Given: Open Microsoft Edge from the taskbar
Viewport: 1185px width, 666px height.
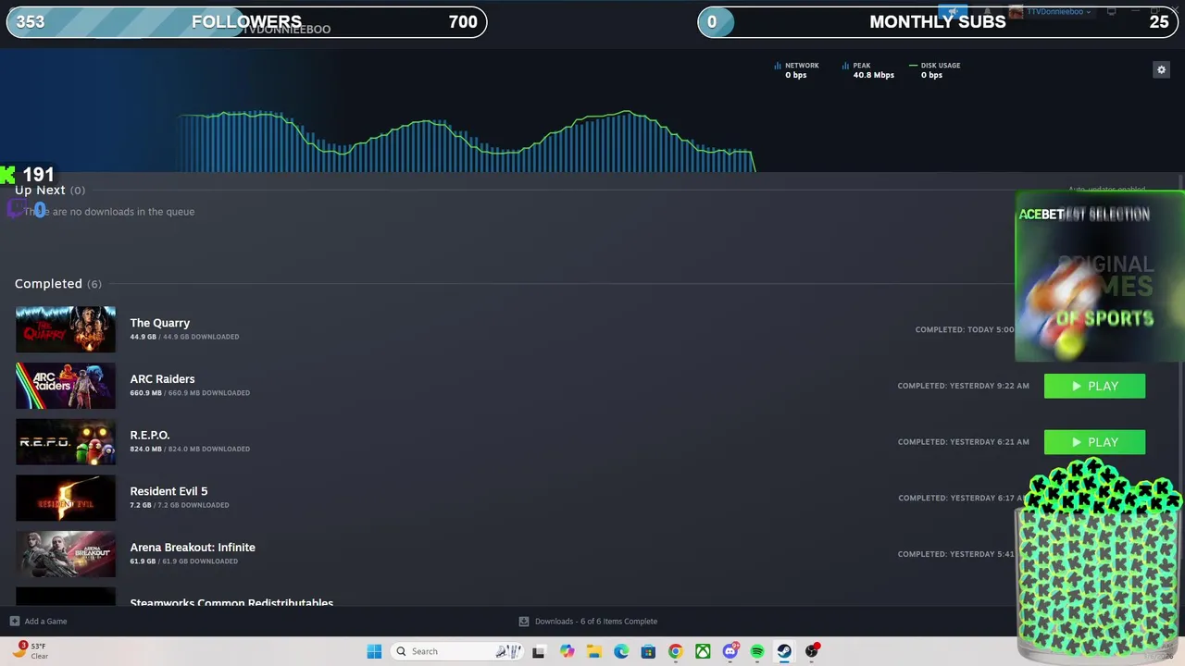Looking at the screenshot, I should tap(621, 651).
